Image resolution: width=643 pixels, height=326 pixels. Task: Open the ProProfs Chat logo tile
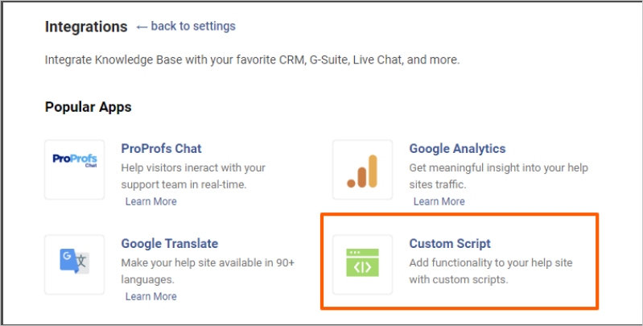[75, 169]
